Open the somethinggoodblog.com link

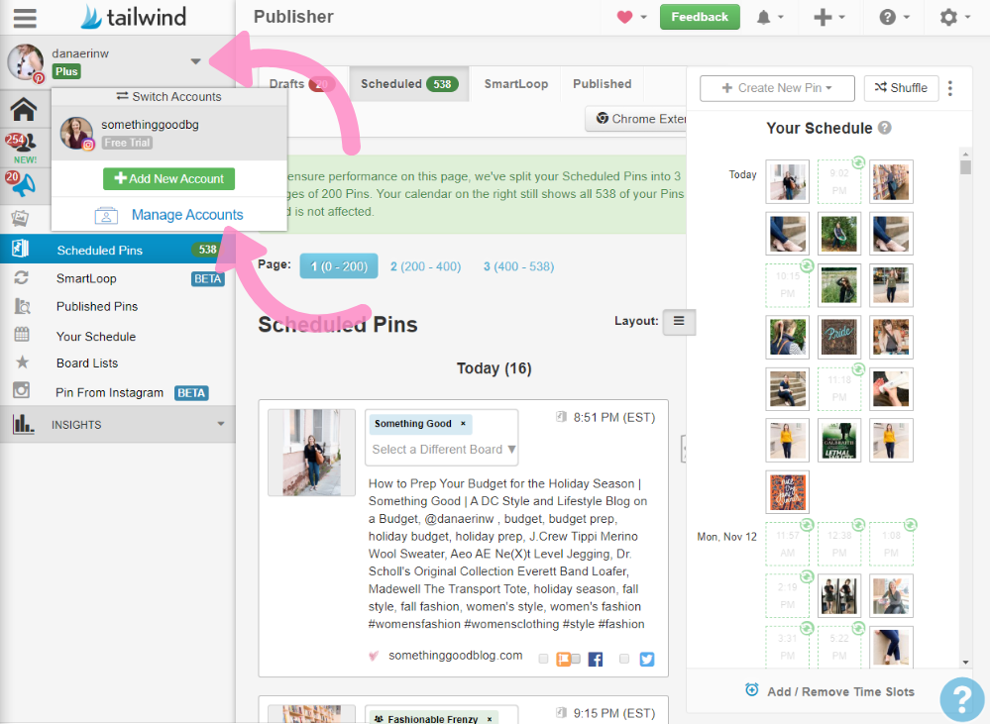pos(455,656)
